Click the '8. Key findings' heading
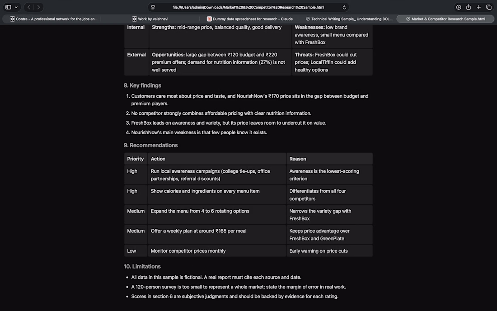 click(x=142, y=85)
